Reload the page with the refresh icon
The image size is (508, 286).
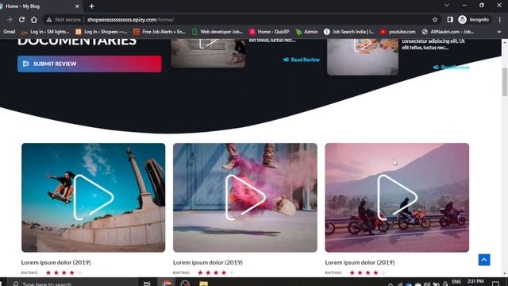21,19
